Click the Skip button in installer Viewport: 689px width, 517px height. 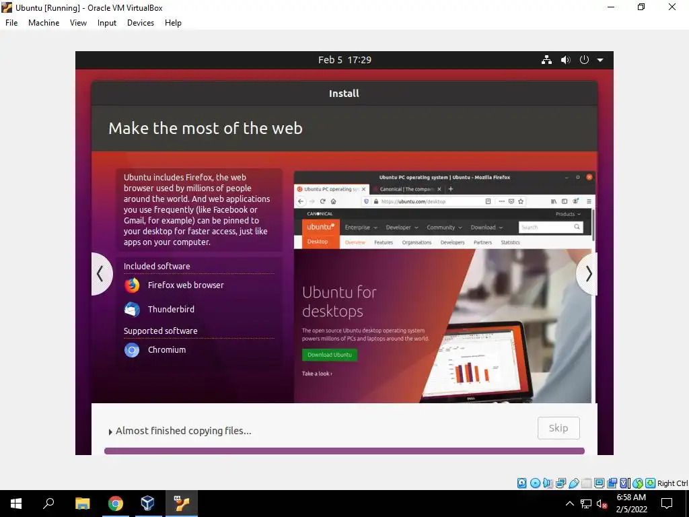click(x=558, y=427)
